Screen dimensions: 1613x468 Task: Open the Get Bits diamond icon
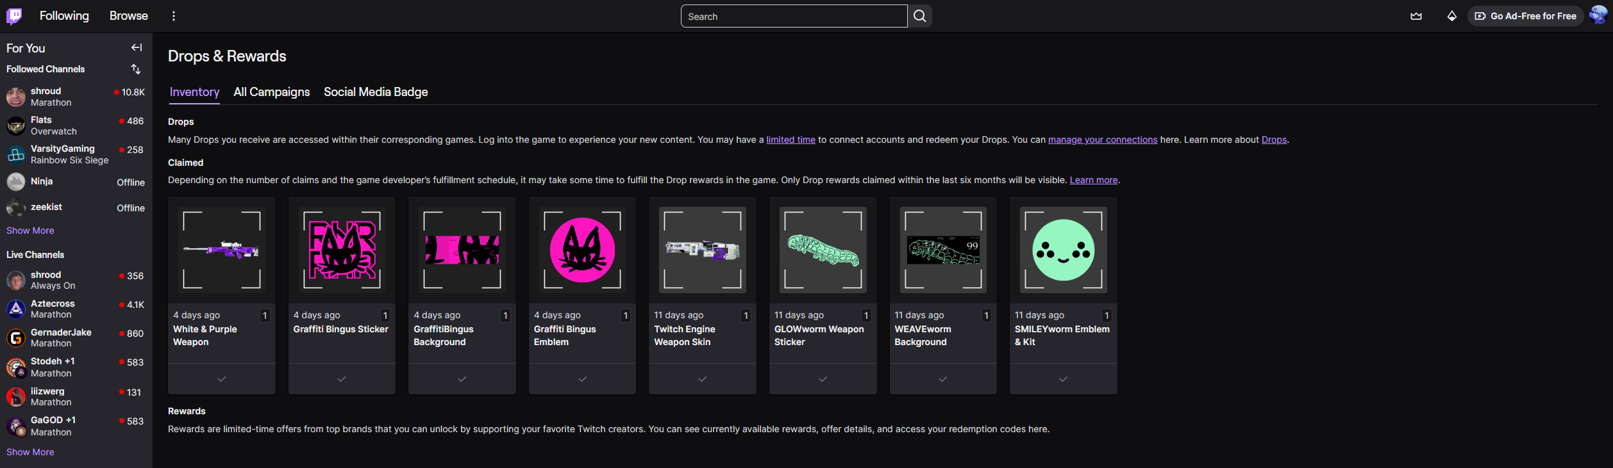[x=1451, y=16]
